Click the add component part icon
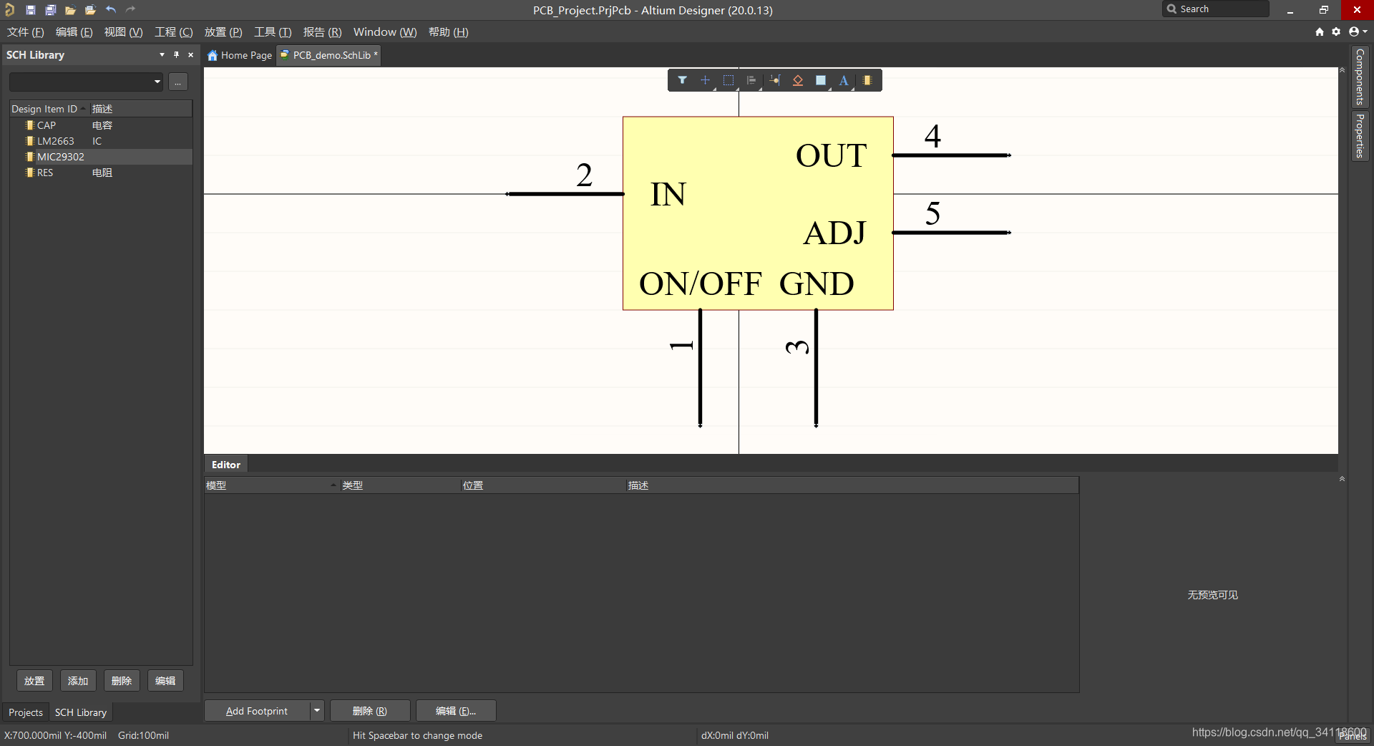This screenshot has width=1374, height=746. click(867, 80)
